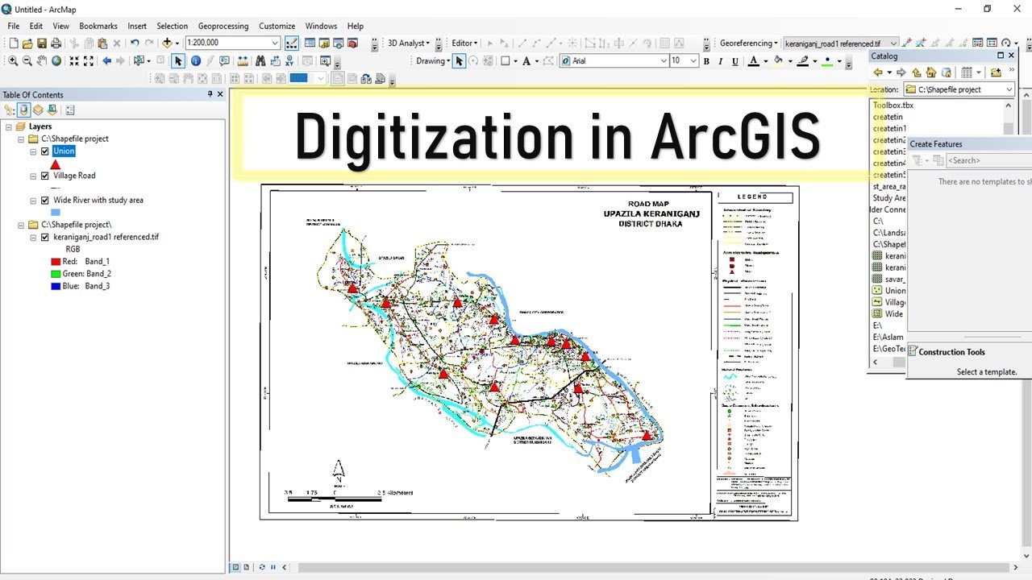Viewport: 1032px width, 580px height.
Task: Pin the Table Of Contents panel
Action: pyautogui.click(x=210, y=94)
